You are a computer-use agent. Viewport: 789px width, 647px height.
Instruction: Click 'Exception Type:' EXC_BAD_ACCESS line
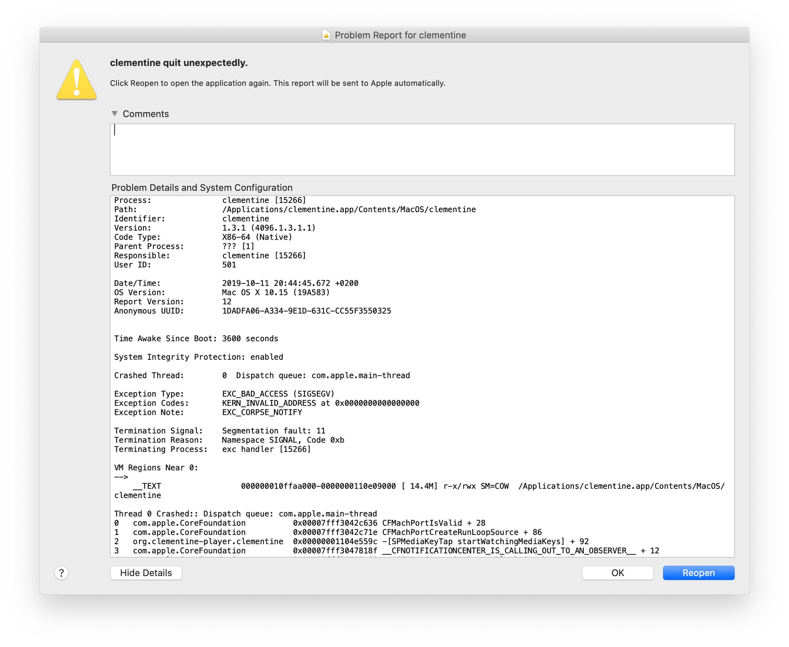[224, 394]
